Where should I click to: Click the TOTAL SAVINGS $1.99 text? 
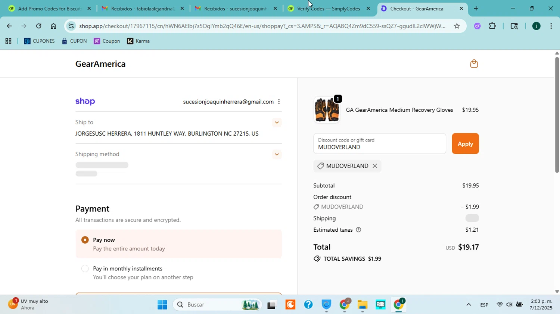(x=352, y=259)
